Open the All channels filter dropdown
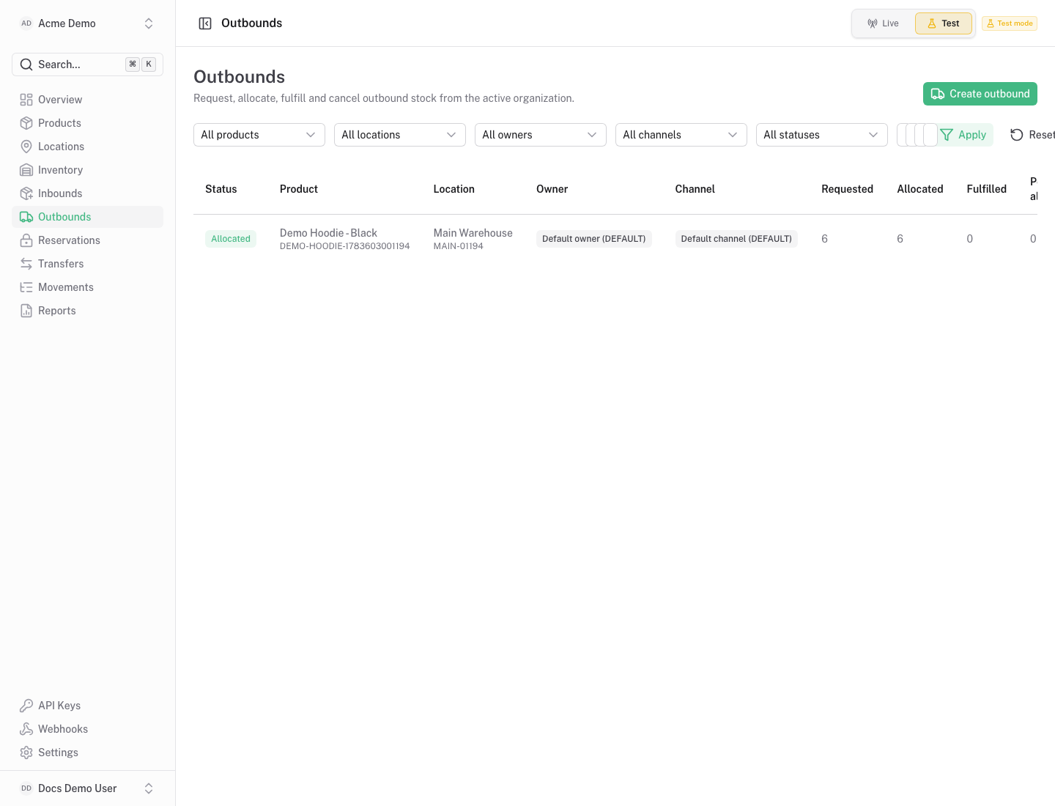 [x=681, y=135]
